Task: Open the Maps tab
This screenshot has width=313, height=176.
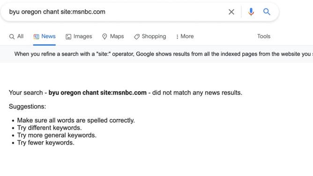Action: (113, 36)
